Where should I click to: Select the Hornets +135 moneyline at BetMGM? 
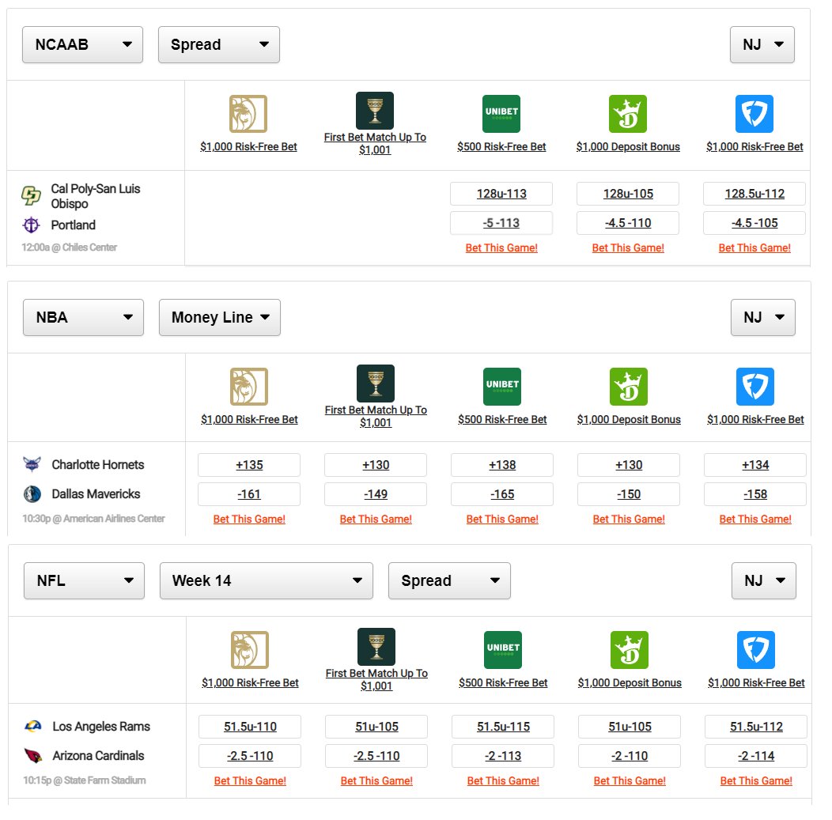coord(249,464)
